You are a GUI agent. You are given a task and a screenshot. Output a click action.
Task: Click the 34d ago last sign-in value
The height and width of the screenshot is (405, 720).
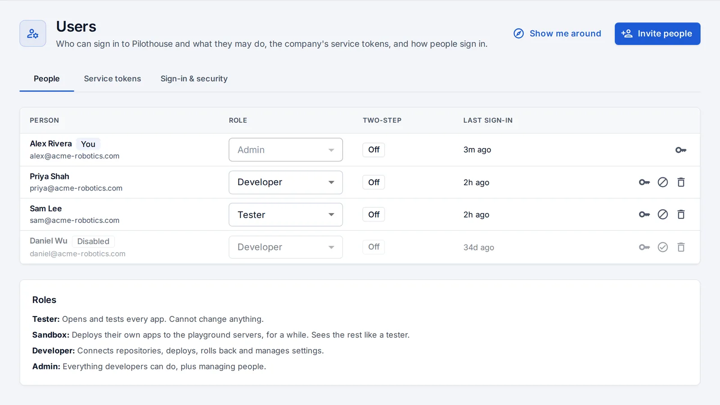point(479,247)
